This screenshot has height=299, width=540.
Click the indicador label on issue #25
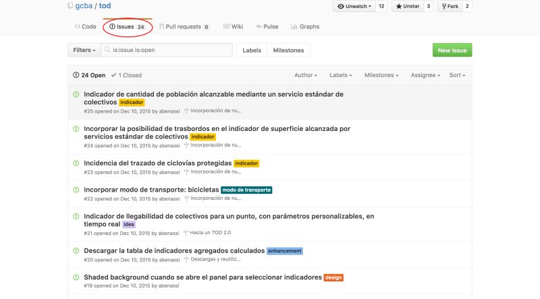coord(132,103)
